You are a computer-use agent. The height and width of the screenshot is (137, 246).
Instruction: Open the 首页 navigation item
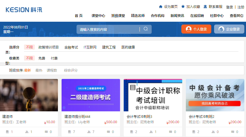79,16
